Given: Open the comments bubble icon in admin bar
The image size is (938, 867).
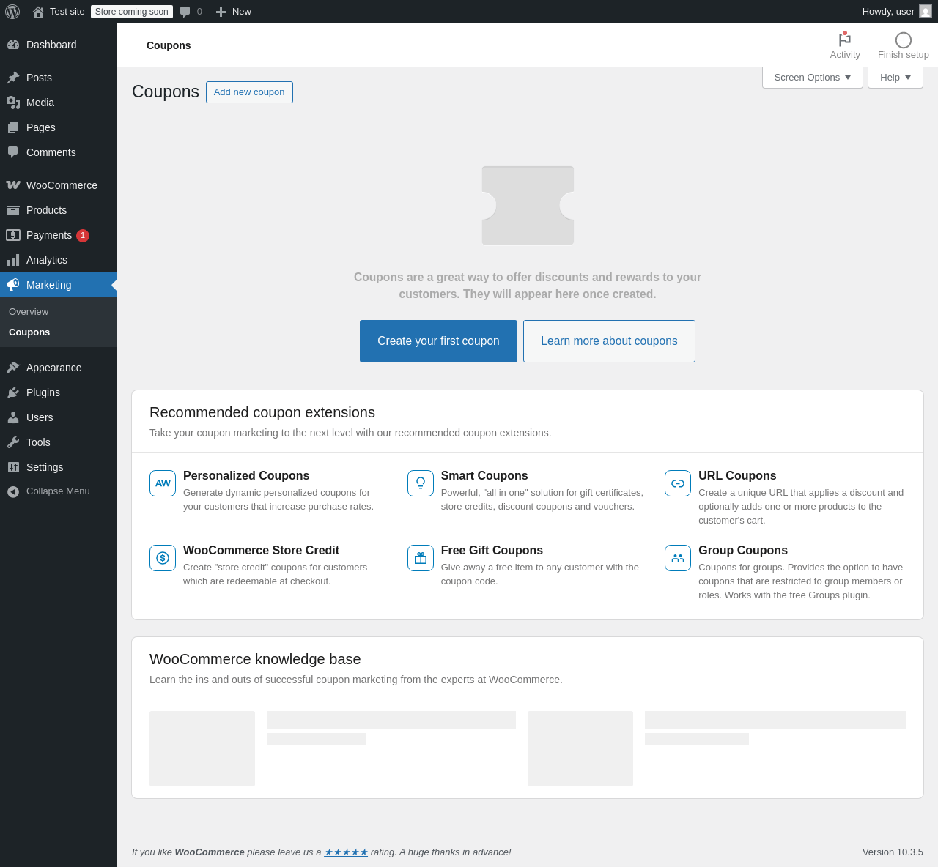Looking at the screenshot, I should pyautogui.click(x=185, y=12).
